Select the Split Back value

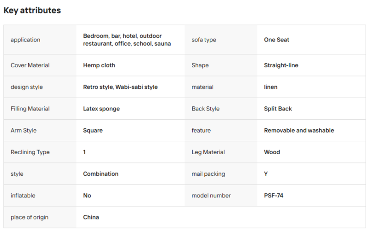point(278,109)
